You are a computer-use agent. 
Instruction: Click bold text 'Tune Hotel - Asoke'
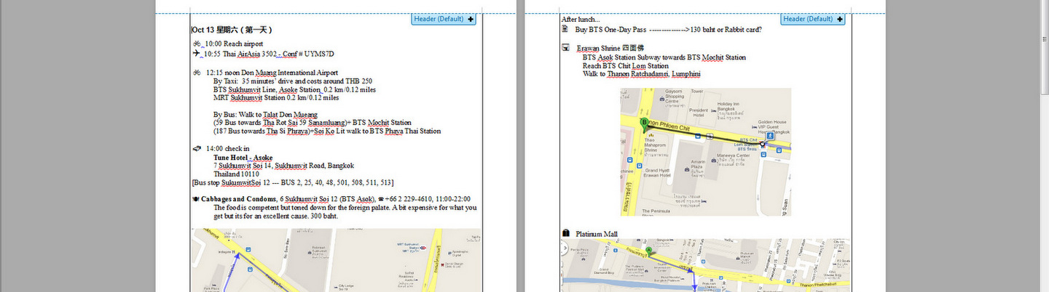coord(243,157)
